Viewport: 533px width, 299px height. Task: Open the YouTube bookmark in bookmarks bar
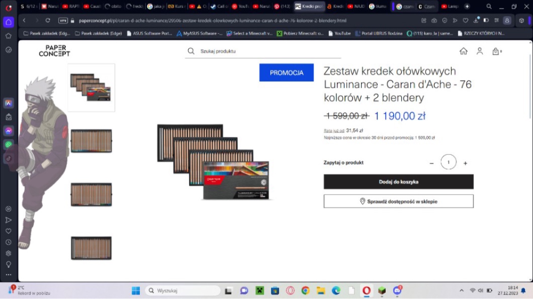(339, 34)
